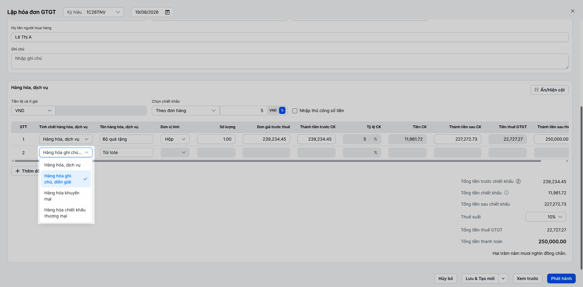Click Tổng tiền thuế GTGT value 22,727.27
The image size is (583, 287).
(x=556, y=230)
